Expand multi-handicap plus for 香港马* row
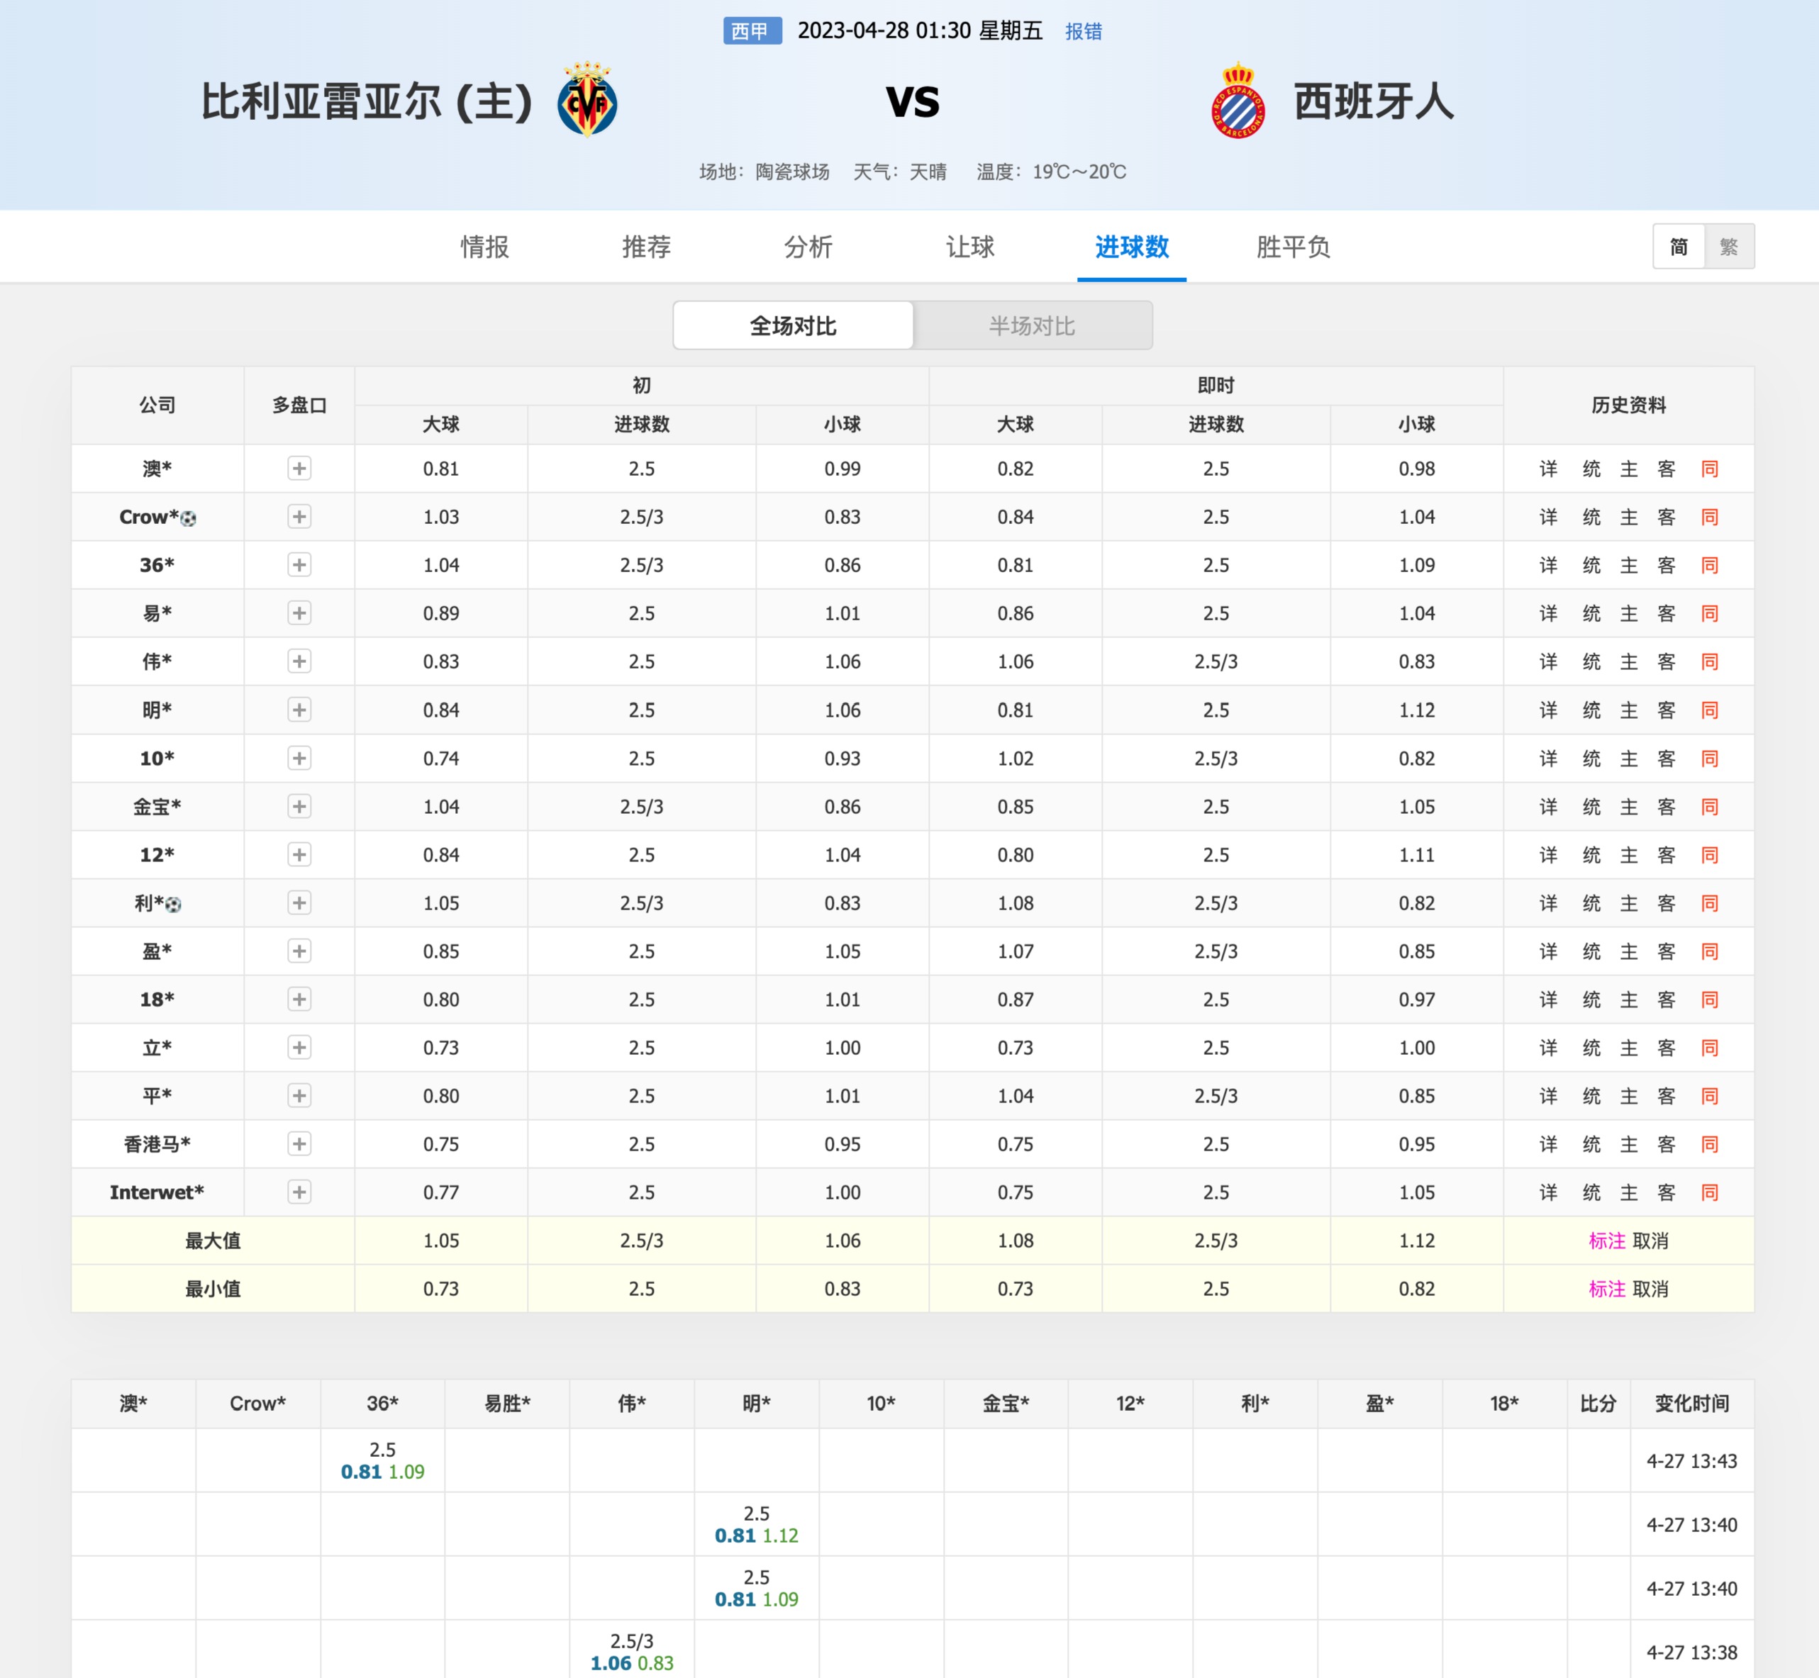1819x1678 pixels. coord(299,1144)
